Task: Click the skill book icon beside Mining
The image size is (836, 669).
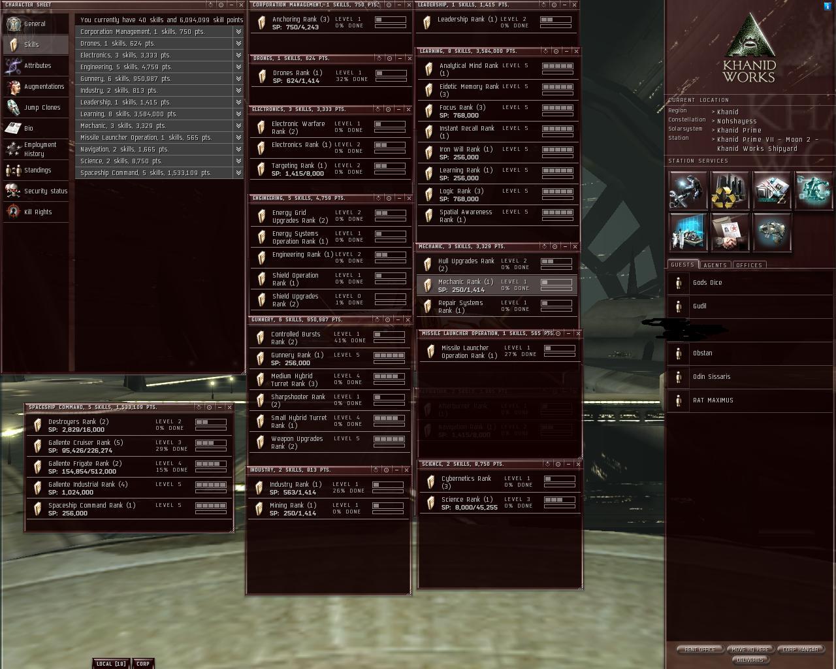Action: (x=259, y=509)
